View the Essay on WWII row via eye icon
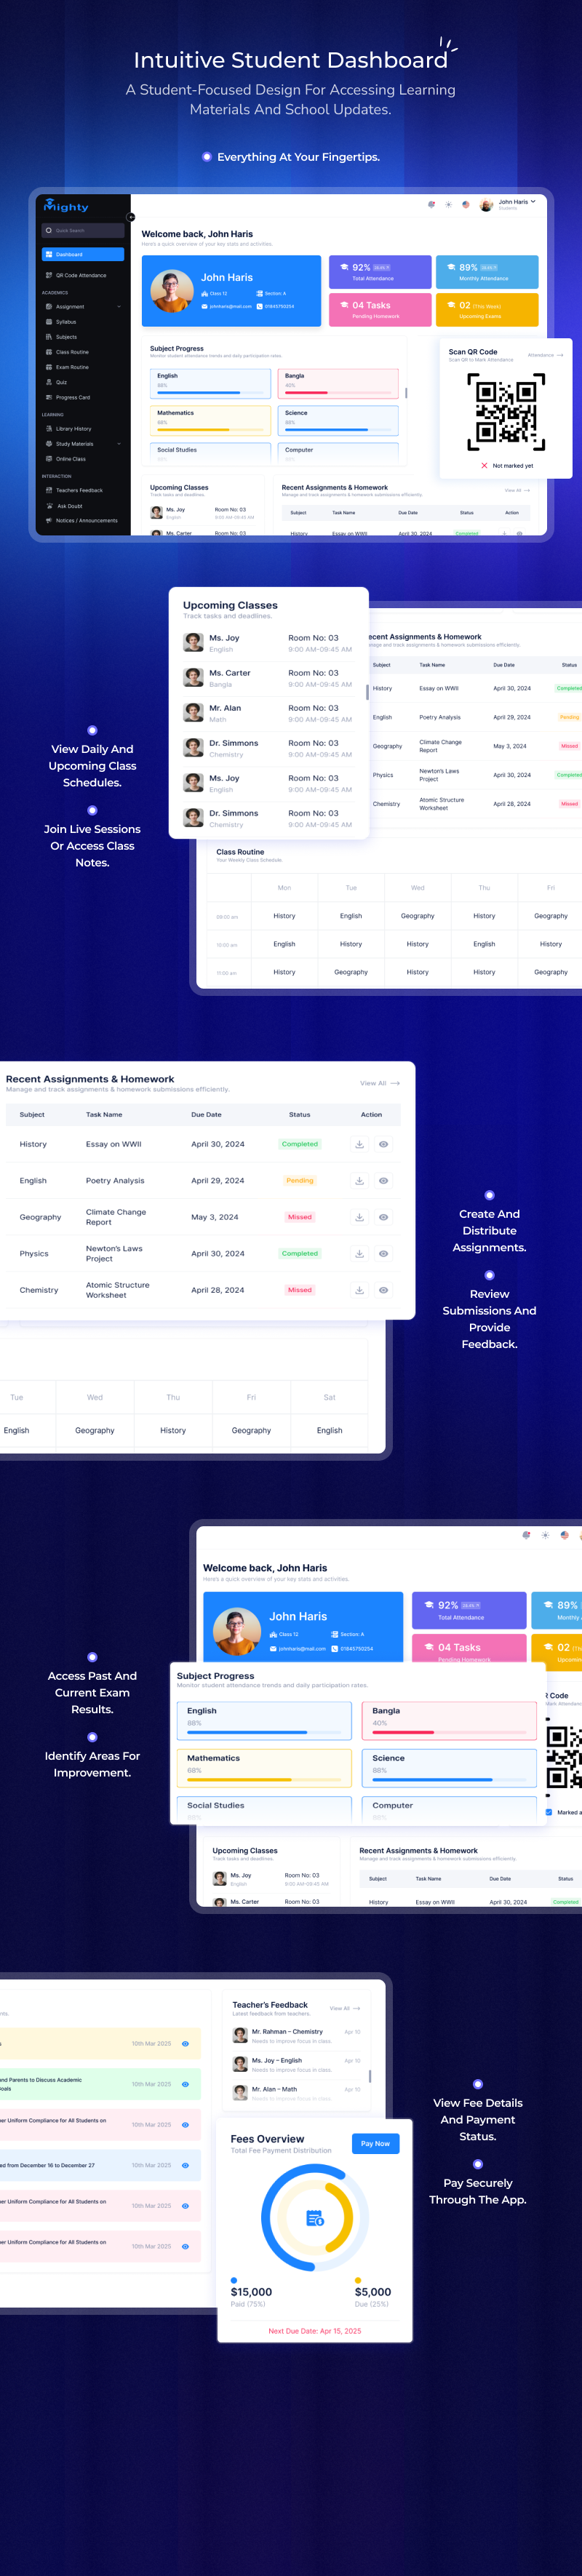The height and width of the screenshot is (2576, 582). tap(383, 1144)
